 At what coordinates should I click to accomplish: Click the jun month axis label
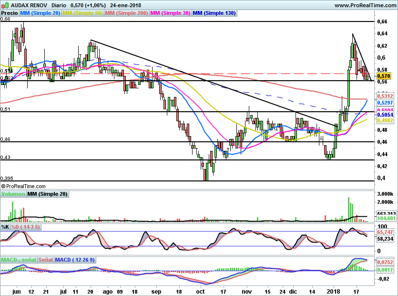16,291
